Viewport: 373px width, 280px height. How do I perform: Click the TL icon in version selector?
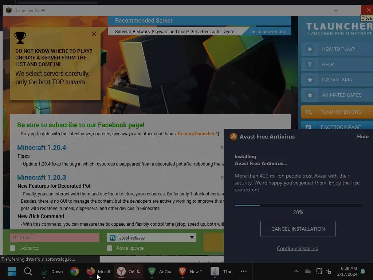point(113,238)
